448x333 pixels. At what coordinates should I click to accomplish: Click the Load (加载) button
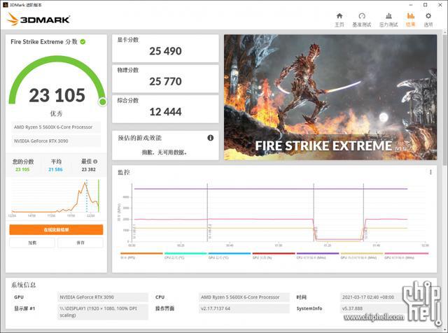click(32, 243)
